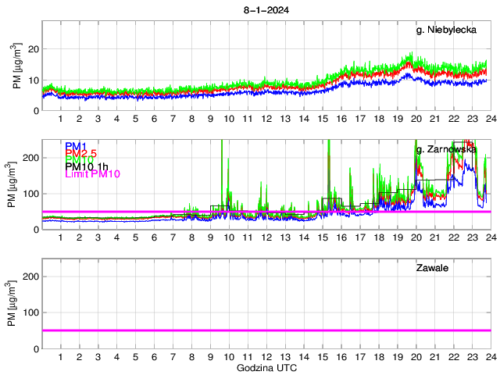
Task: Click hour 12 tick on the bottom plot axis
Action: (x=266, y=357)
